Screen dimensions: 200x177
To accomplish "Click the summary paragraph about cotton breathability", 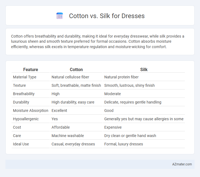I will (98, 41).
